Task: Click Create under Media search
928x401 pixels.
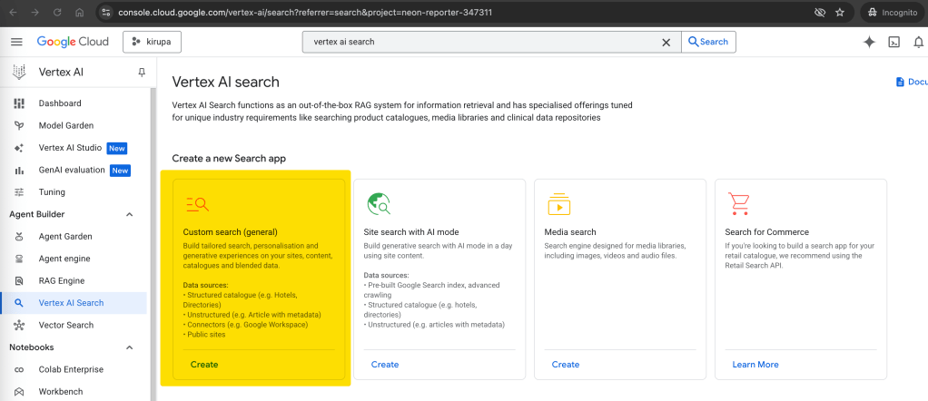Action: click(x=566, y=364)
